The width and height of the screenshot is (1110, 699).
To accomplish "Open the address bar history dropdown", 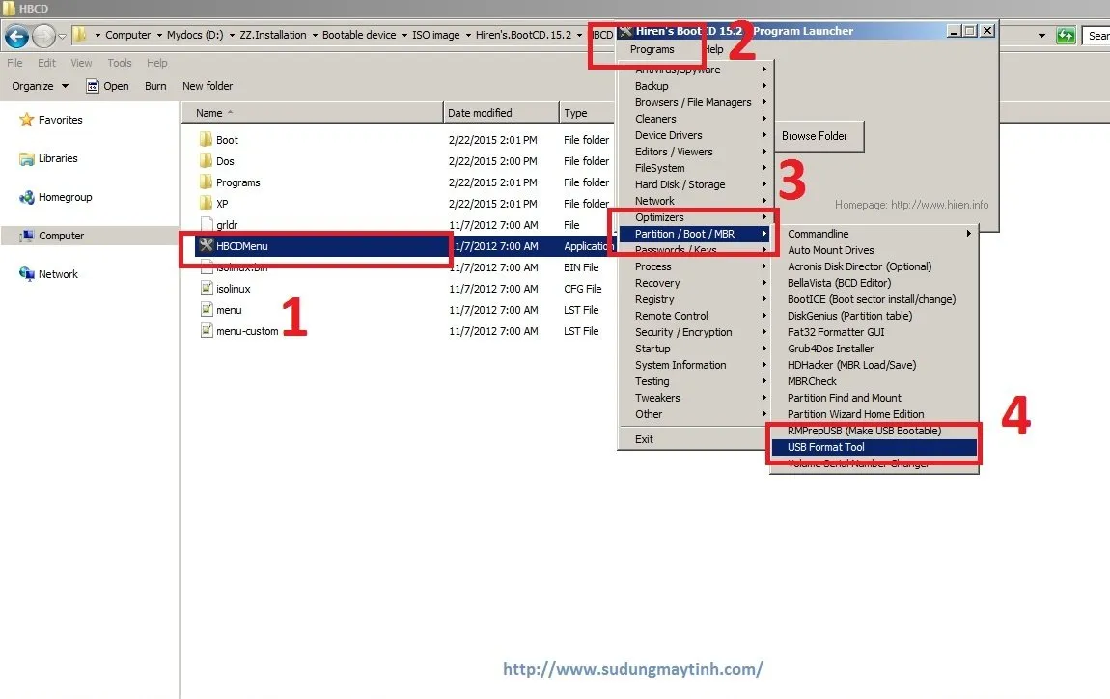I will (1041, 36).
